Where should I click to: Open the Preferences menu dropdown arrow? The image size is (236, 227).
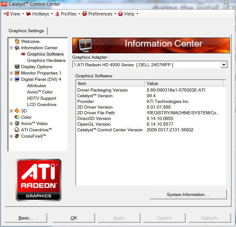click(115, 14)
